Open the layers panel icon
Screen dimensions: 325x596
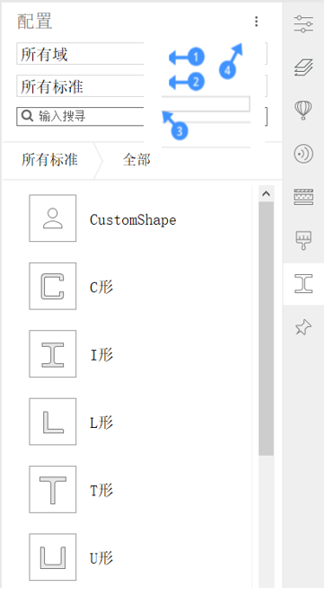click(x=303, y=67)
